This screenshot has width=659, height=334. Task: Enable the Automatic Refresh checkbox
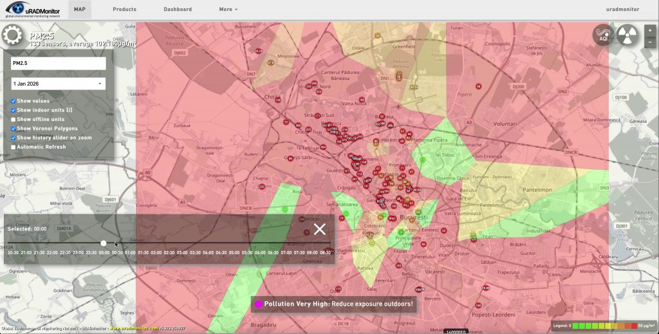[14, 147]
